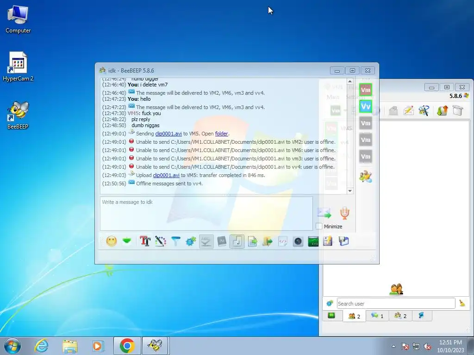Select the blue Vv member avatar
This screenshot has width=474, height=355.
tap(366, 106)
